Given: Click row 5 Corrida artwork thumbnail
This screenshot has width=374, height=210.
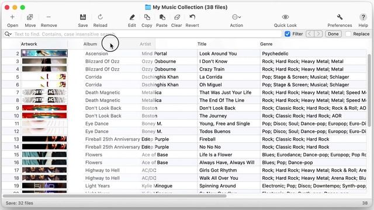Looking at the screenshot, I should pyautogui.click(x=44, y=76).
